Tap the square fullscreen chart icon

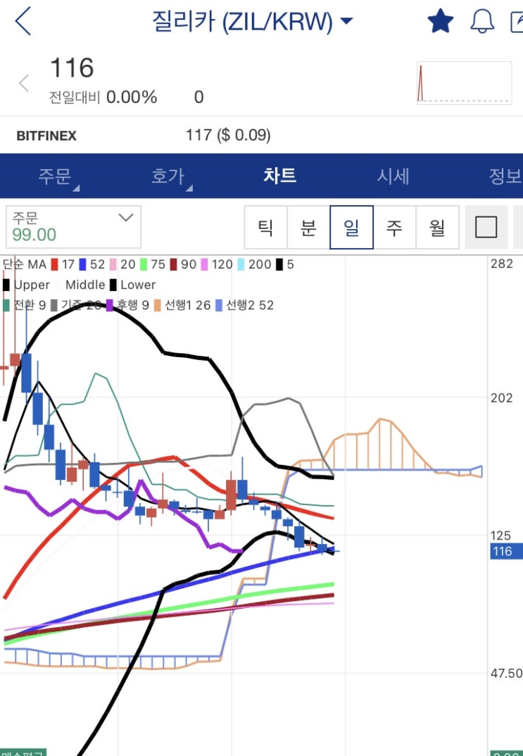point(486,227)
